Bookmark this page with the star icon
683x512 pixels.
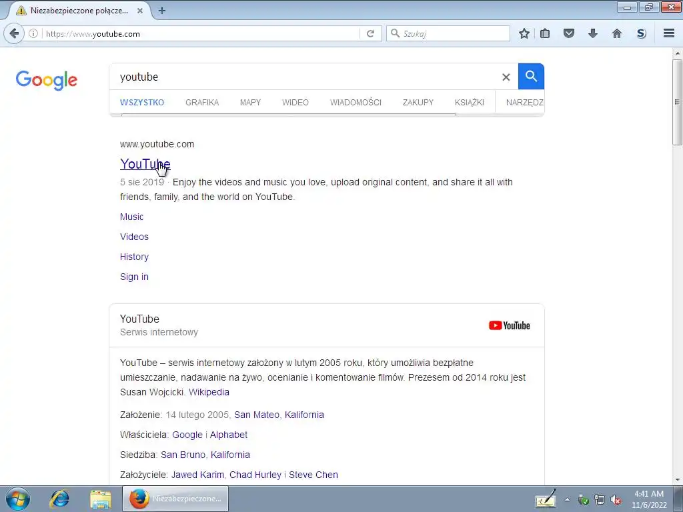point(524,33)
